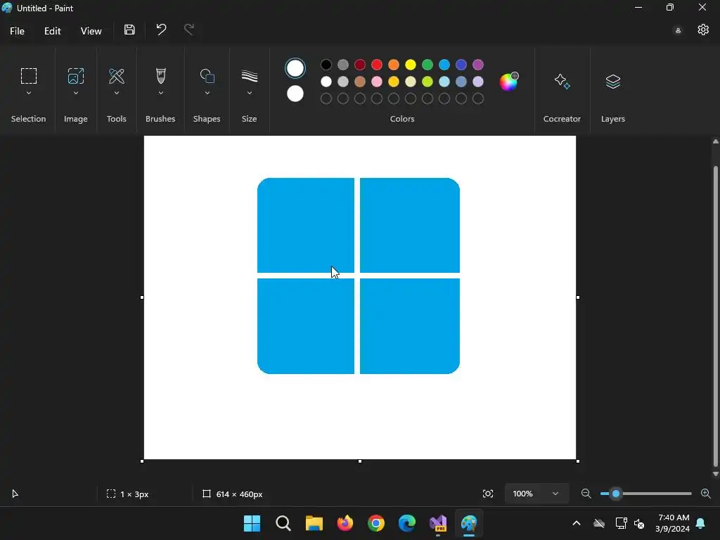This screenshot has height=540, width=720.
Task: Pick the lime green swatch
Action: (x=427, y=82)
